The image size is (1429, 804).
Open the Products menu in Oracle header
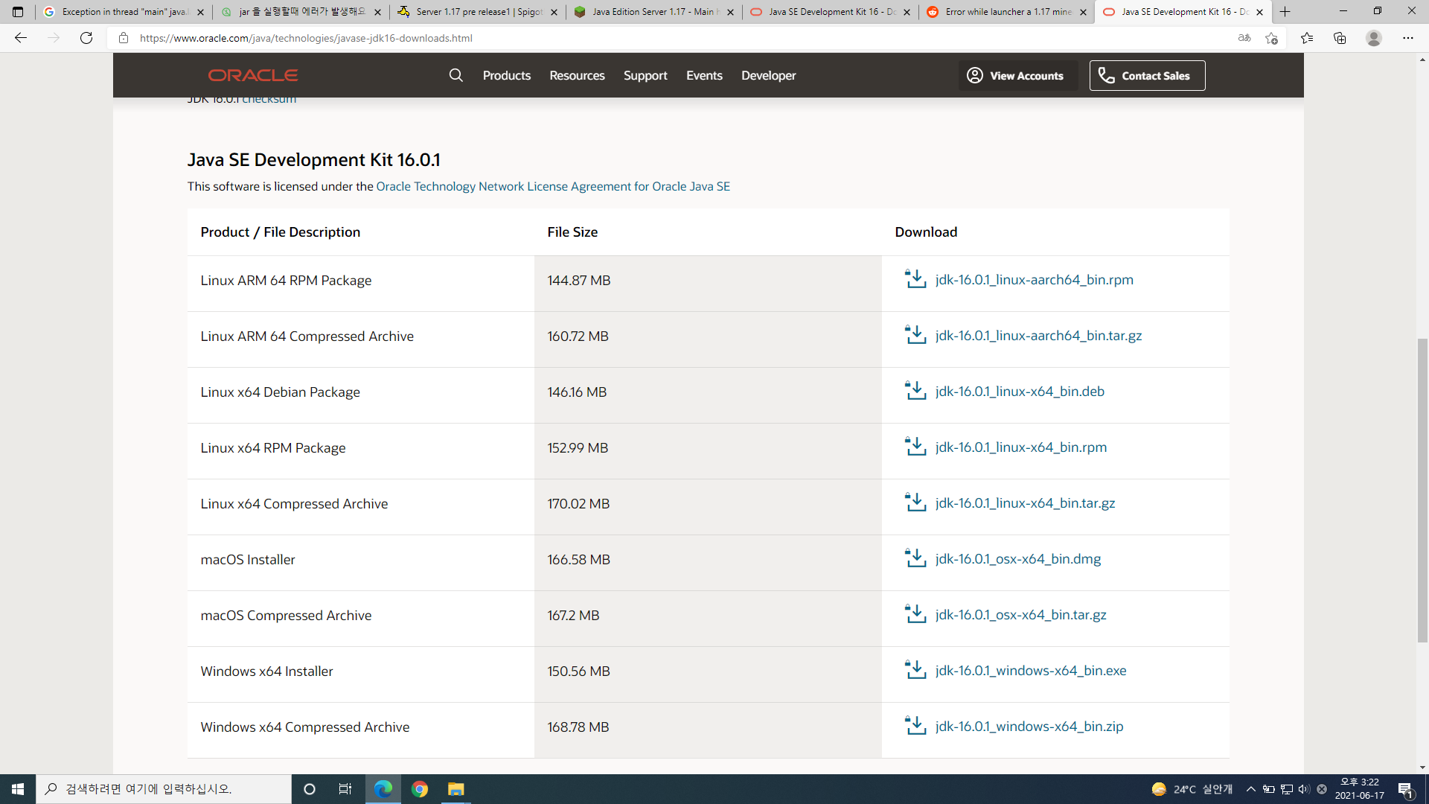(506, 75)
